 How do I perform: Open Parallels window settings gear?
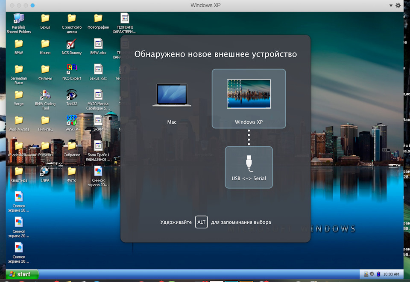coord(398,5)
